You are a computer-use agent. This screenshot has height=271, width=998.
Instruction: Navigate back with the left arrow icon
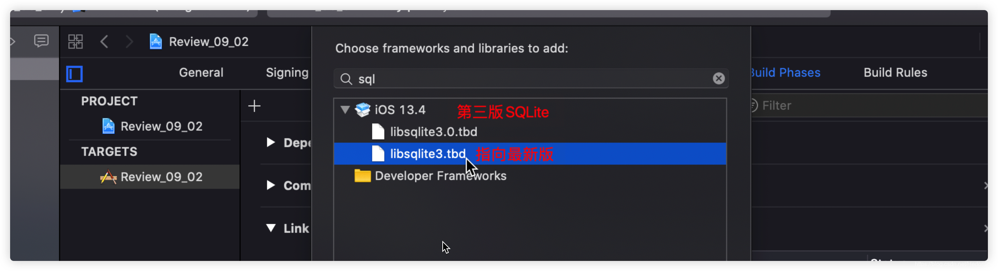click(x=104, y=42)
